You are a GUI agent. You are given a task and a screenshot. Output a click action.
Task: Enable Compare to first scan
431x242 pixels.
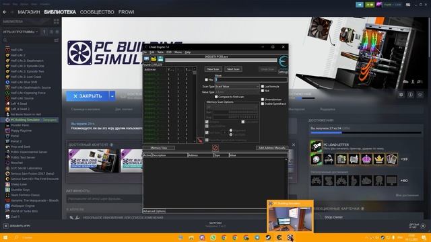click(216, 97)
